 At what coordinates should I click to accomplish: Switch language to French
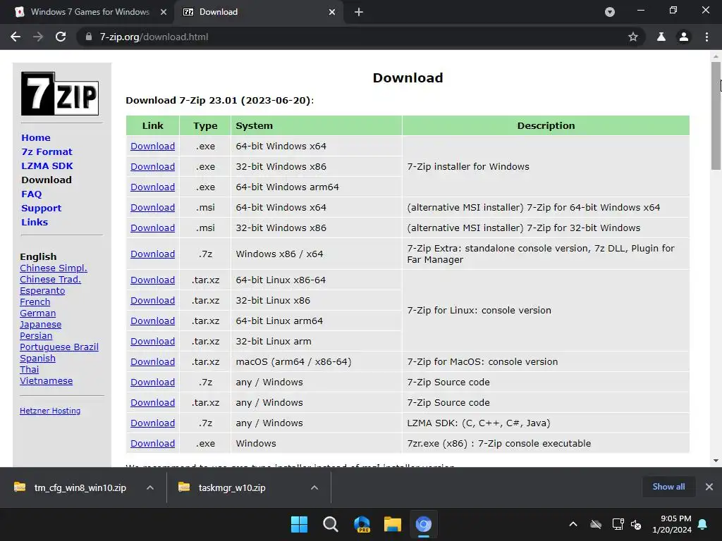35,301
